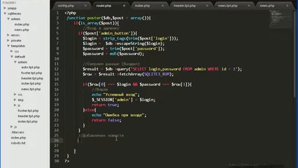Open footer.tpl.php inside default admin folder
The image size is (298, 168).
point(32,73)
